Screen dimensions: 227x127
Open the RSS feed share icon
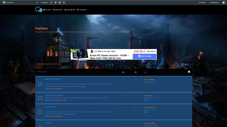click(x=64, y=2)
